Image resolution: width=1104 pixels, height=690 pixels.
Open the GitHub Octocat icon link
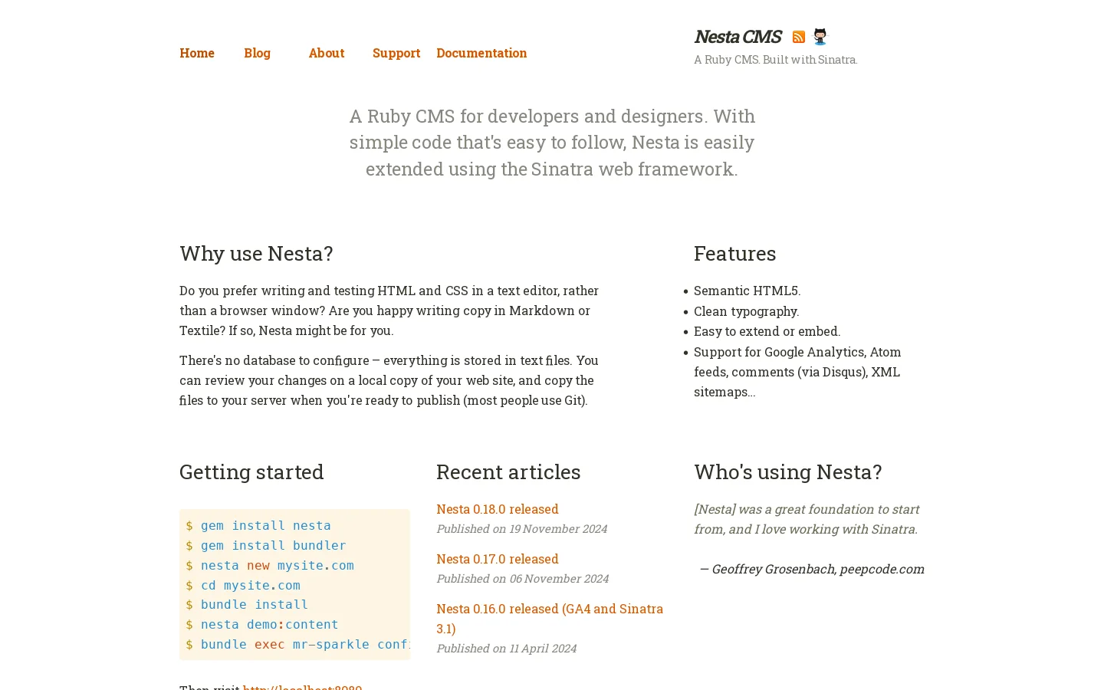point(820,36)
